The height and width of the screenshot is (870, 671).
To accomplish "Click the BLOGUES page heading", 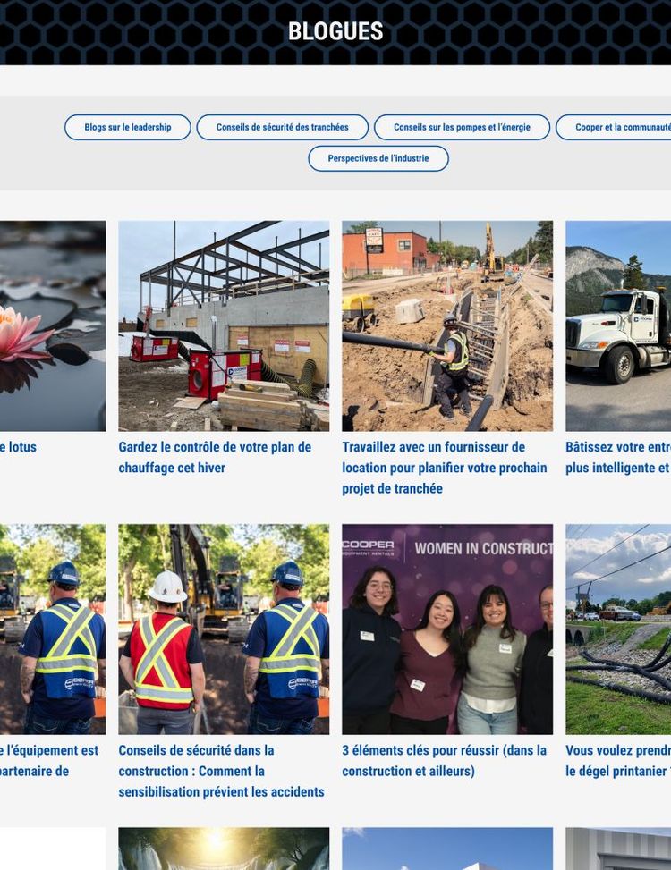I will tap(335, 31).
